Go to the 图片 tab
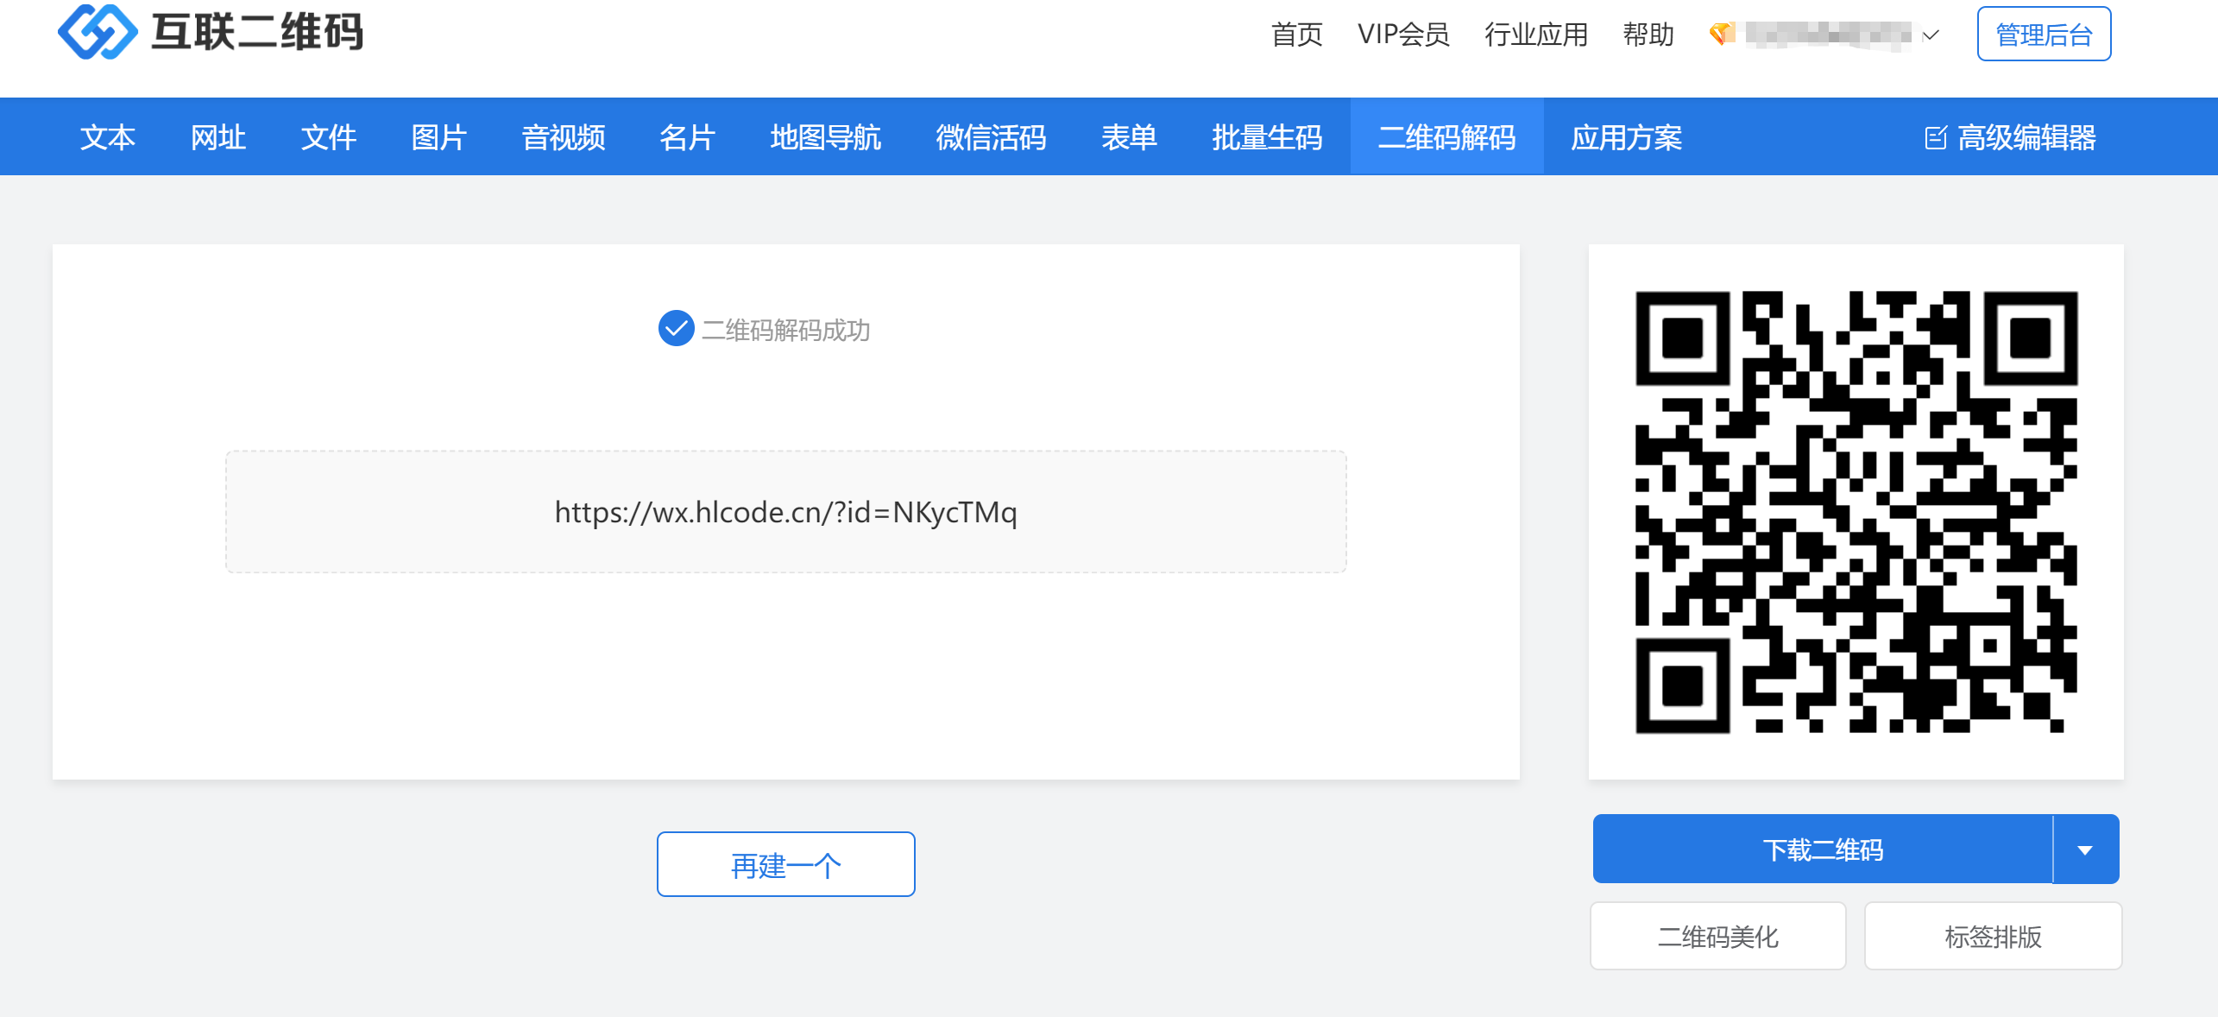Screen dimensions: 2218x1017 pos(439,137)
